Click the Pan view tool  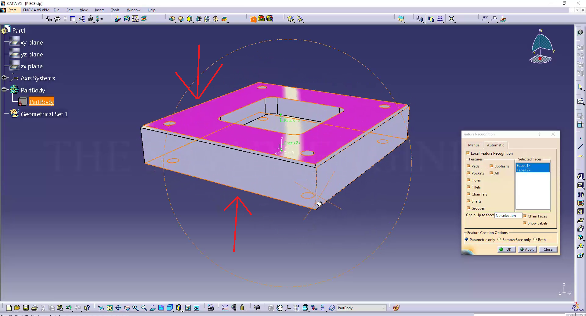[x=118, y=308]
